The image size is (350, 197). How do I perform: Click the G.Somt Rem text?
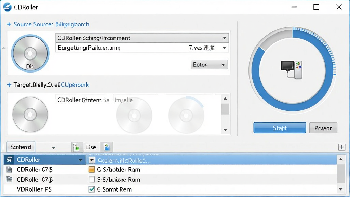point(115,189)
